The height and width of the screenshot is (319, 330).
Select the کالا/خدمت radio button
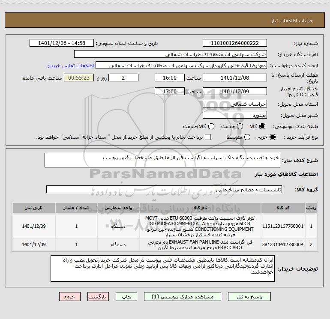(x=211, y=126)
